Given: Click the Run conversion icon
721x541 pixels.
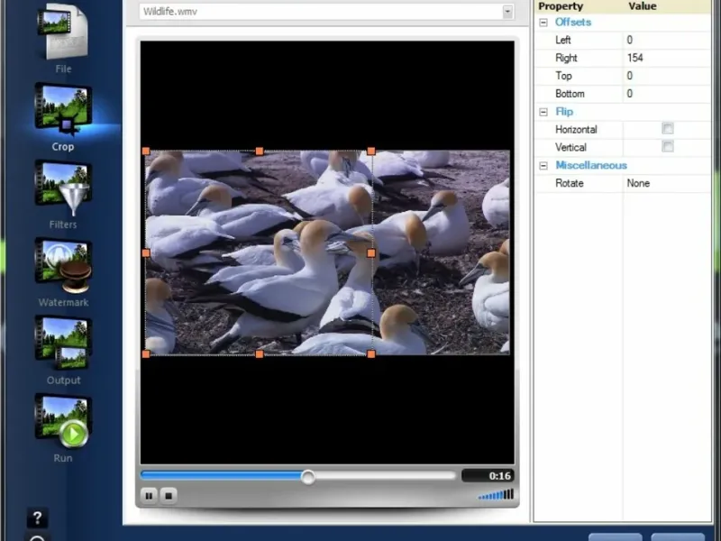Looking at the screenshot, I should (x=62, y=421).
